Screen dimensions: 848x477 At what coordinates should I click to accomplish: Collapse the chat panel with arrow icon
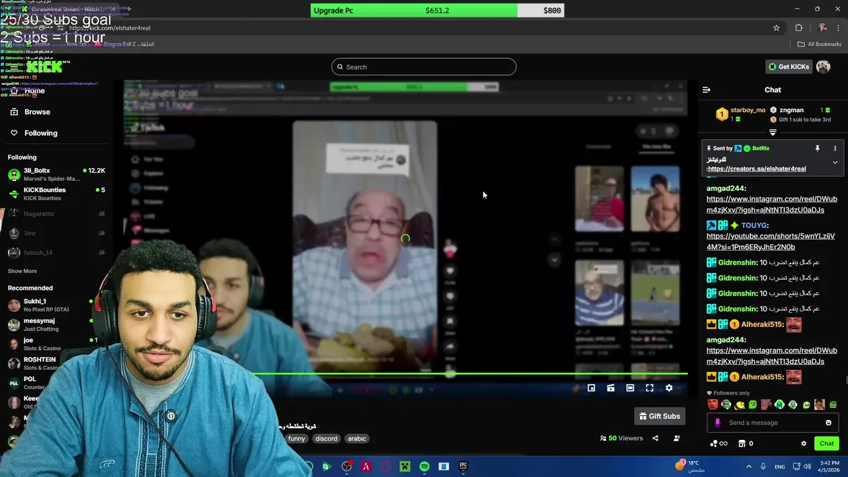[x=706, y=89]
